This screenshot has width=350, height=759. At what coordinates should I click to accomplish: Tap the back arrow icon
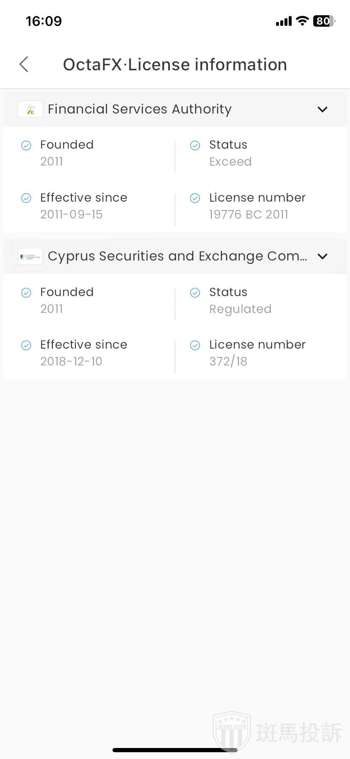(24, 64)
